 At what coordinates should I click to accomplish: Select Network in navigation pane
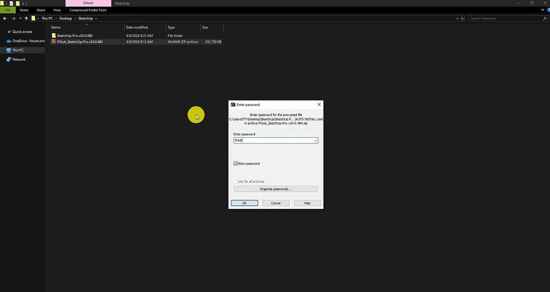19,59
